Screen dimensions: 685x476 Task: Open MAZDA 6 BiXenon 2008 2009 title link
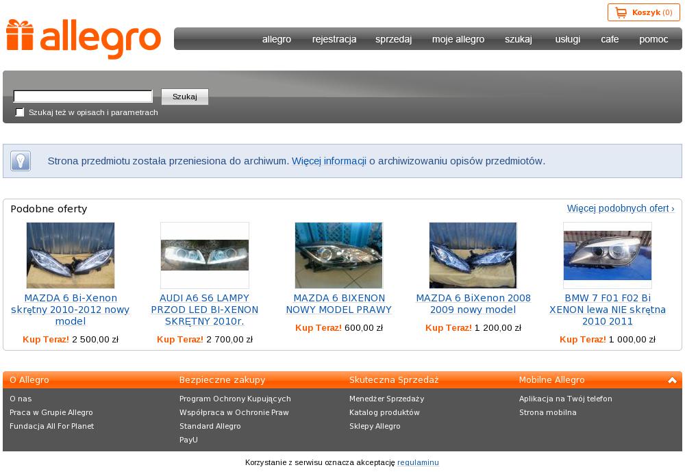[473, 304]
